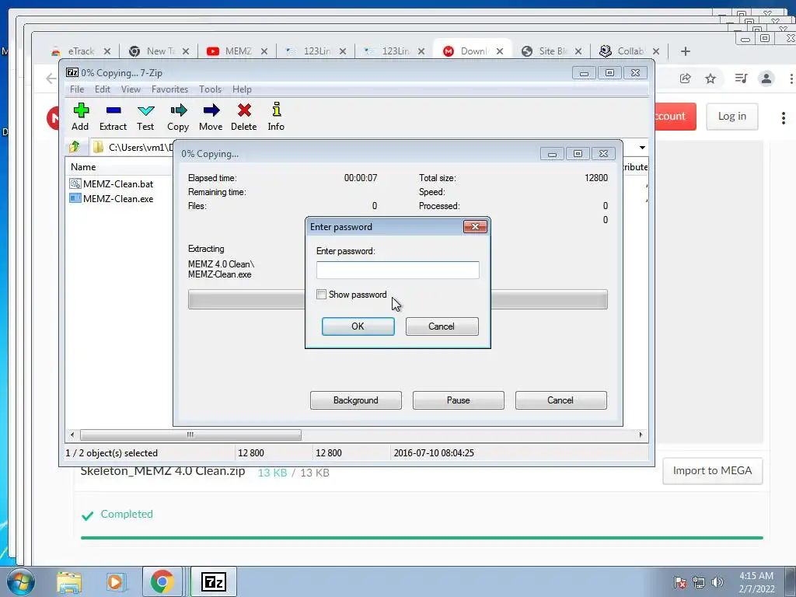This screenshot has height=597, width=796.
Task: Click the Name column header
Action: [83, 167]
